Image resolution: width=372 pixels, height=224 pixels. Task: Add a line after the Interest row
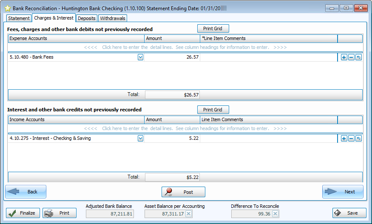tap(344, 139)
